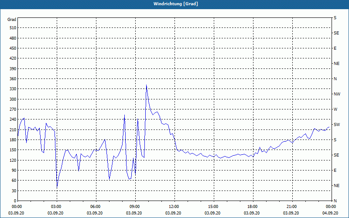This screenshot has height=218, width=349.
Task: Click the "18:00" time label
Action: click(252, 206)
